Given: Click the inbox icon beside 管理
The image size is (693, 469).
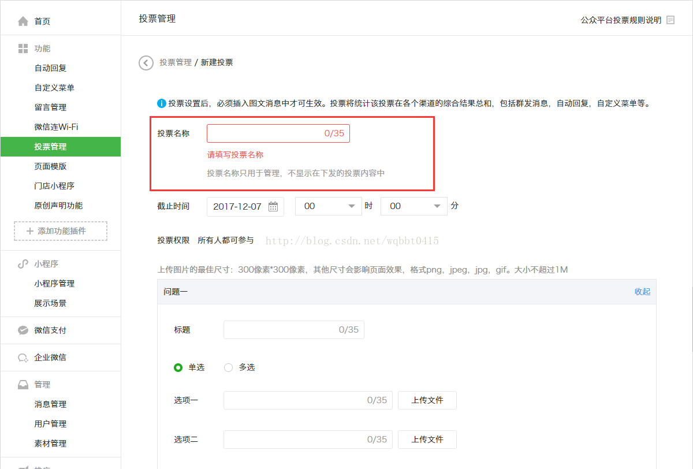Looking at the screenshot, I should pyautogui.click(x=23, y=385).
